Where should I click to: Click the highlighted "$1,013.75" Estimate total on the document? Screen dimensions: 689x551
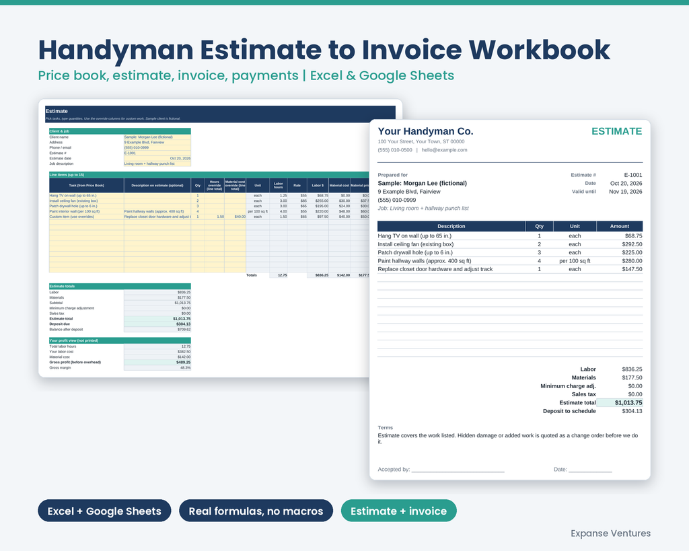620,402
